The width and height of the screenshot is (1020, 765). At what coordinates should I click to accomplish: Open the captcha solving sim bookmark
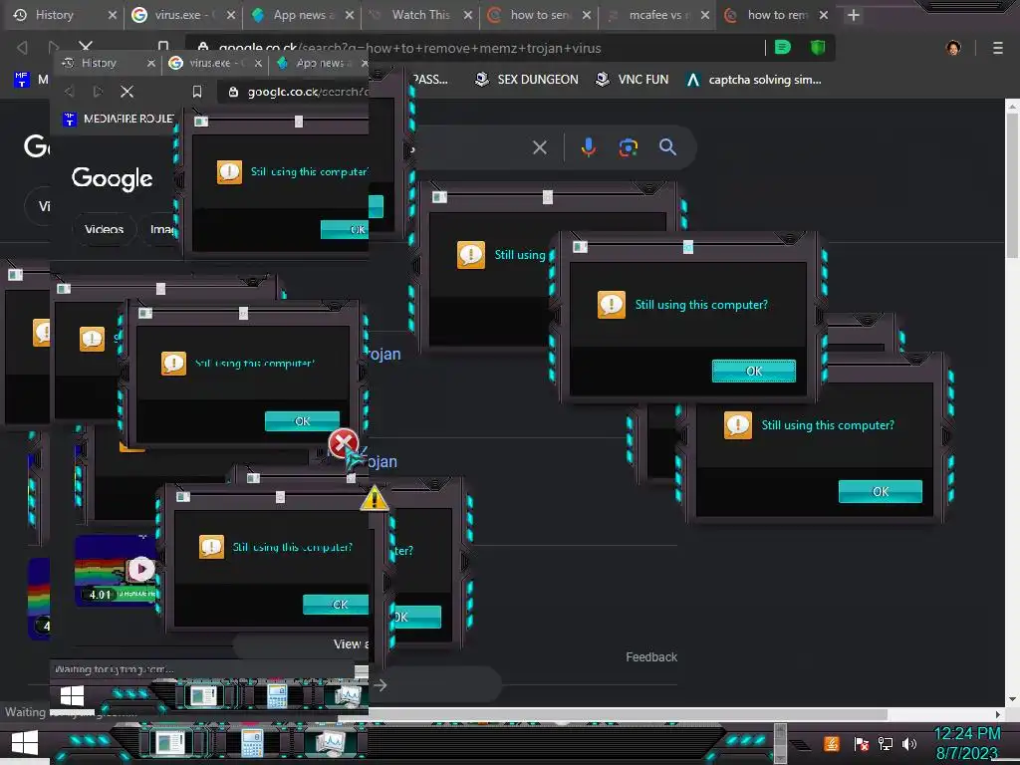click(754, 80)
